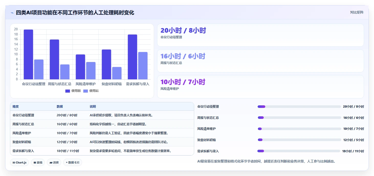Click the 使用后 bar for 周报与状态汇总
This screenshot has height=176, width=374.
point(65,72)
